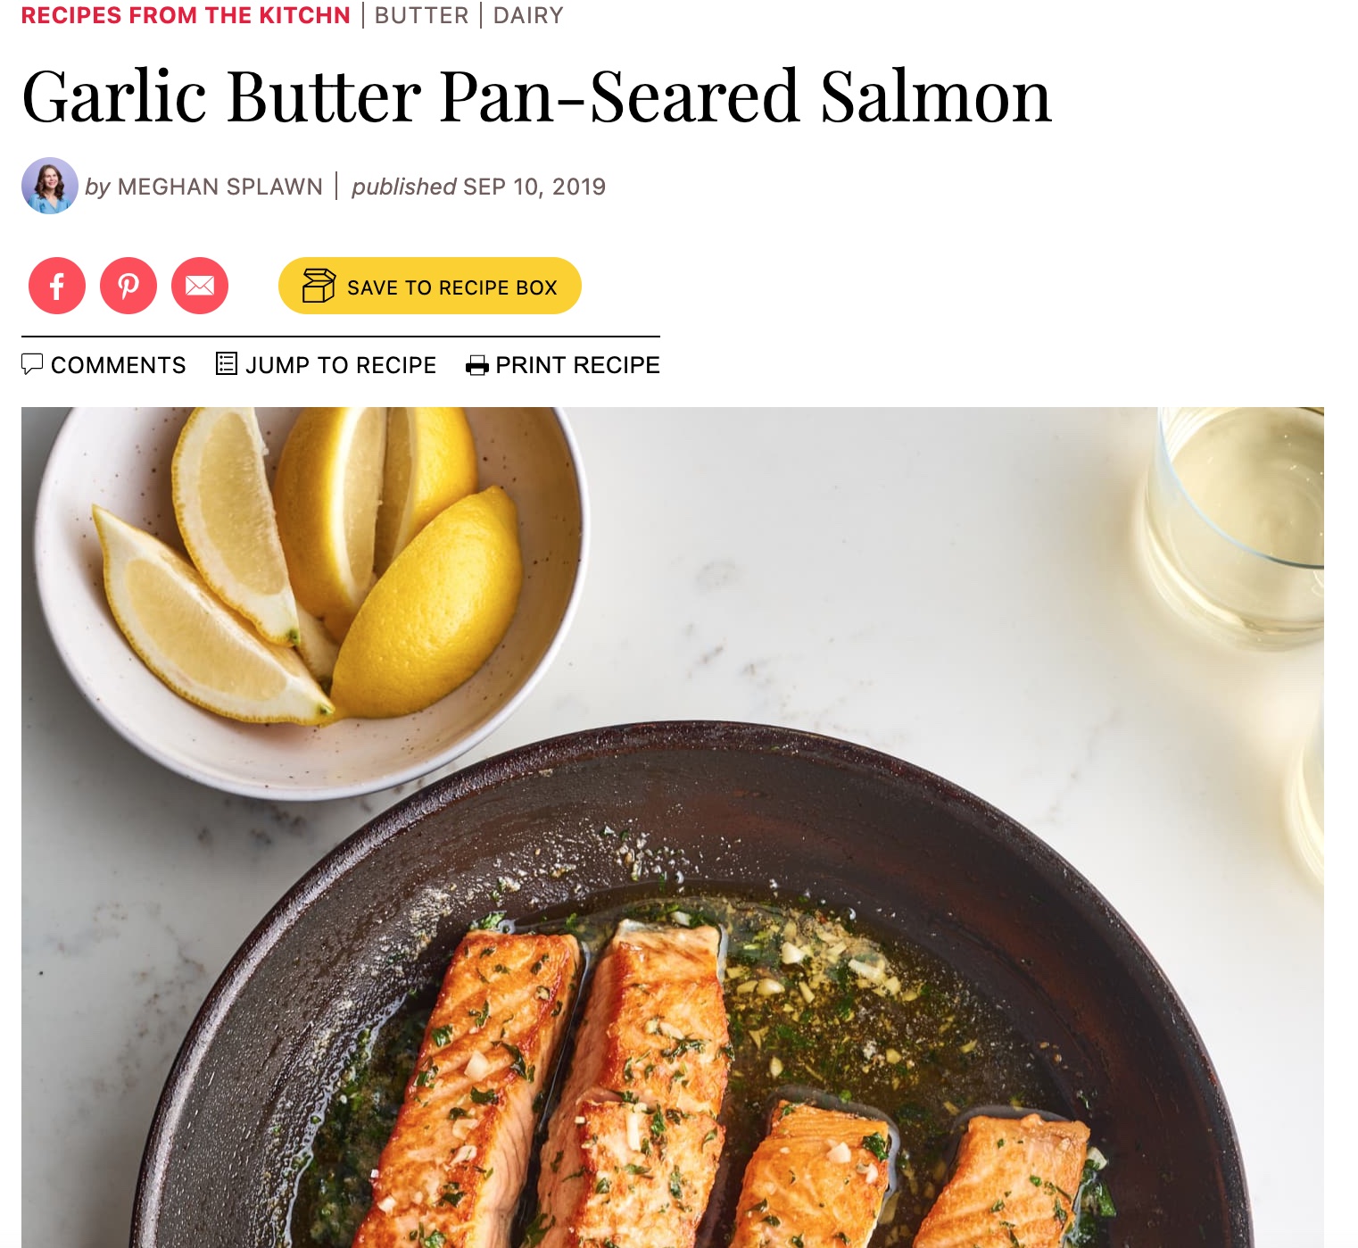This screenshot has width=1358, height=1248.
Task: Save to Recipe Box
Action: [x=430, y=286]
